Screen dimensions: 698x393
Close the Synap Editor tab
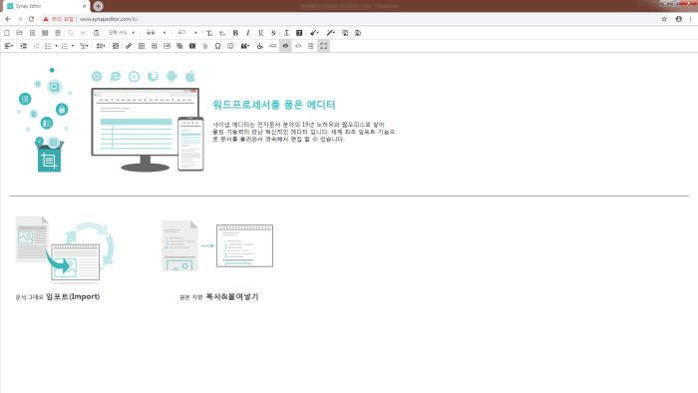click(84, 6)
